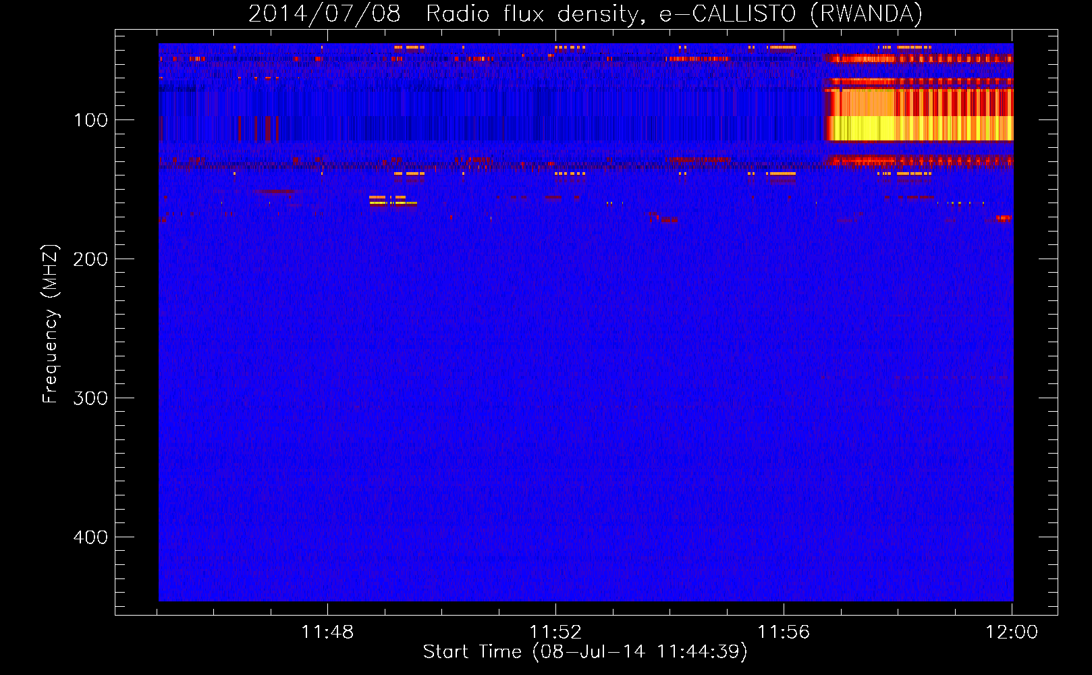Click the 300 frequency tick label

90,398
